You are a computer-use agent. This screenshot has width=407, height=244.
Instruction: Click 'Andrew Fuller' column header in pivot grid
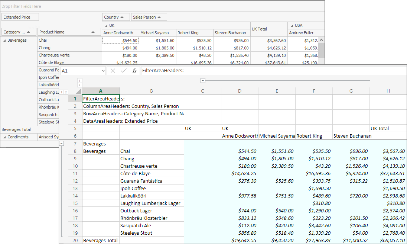(x=306, y=33)
